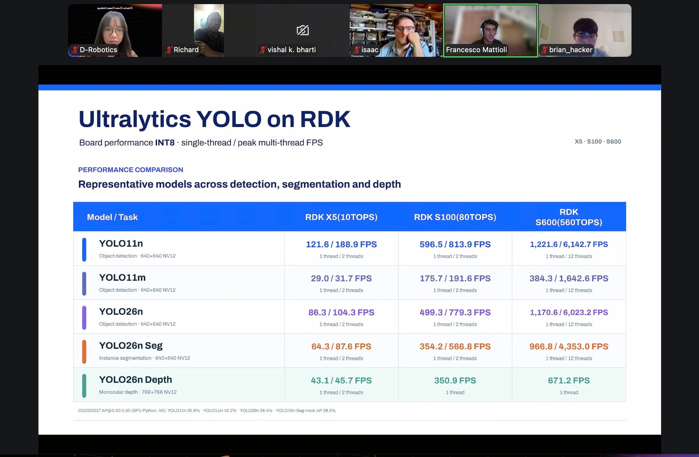Image resolution: width=699 pixels, height=457 pixels.
Task: Click the Francesco Mattioli name label
Action: point(476,50)
